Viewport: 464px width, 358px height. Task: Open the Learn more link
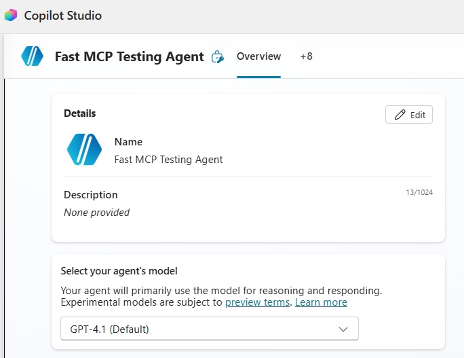[321, 302]
